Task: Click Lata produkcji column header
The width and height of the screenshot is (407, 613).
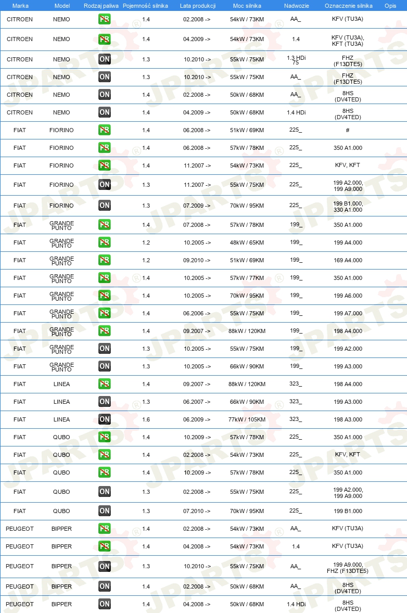Action: (x=198, y=6)
